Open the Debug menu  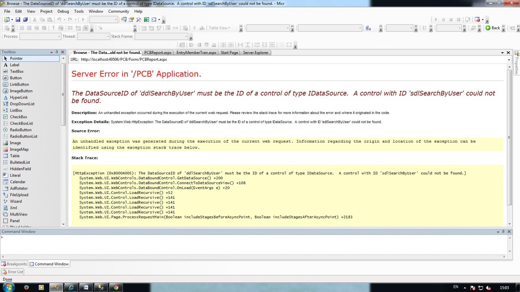point(63,11)
